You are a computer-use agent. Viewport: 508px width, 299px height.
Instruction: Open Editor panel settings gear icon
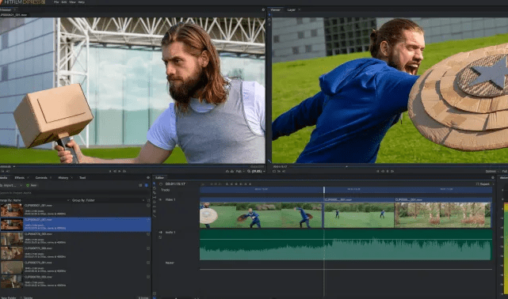pos(493,177)
